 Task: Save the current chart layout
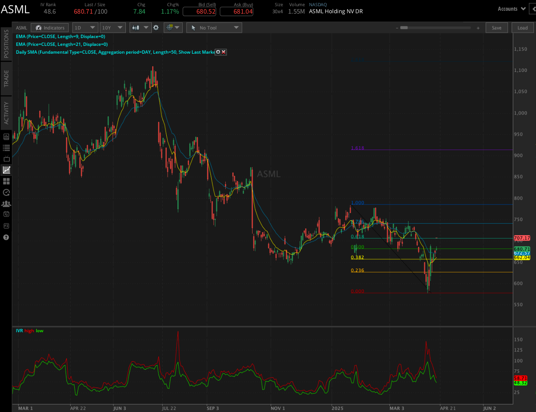(496, 28)
